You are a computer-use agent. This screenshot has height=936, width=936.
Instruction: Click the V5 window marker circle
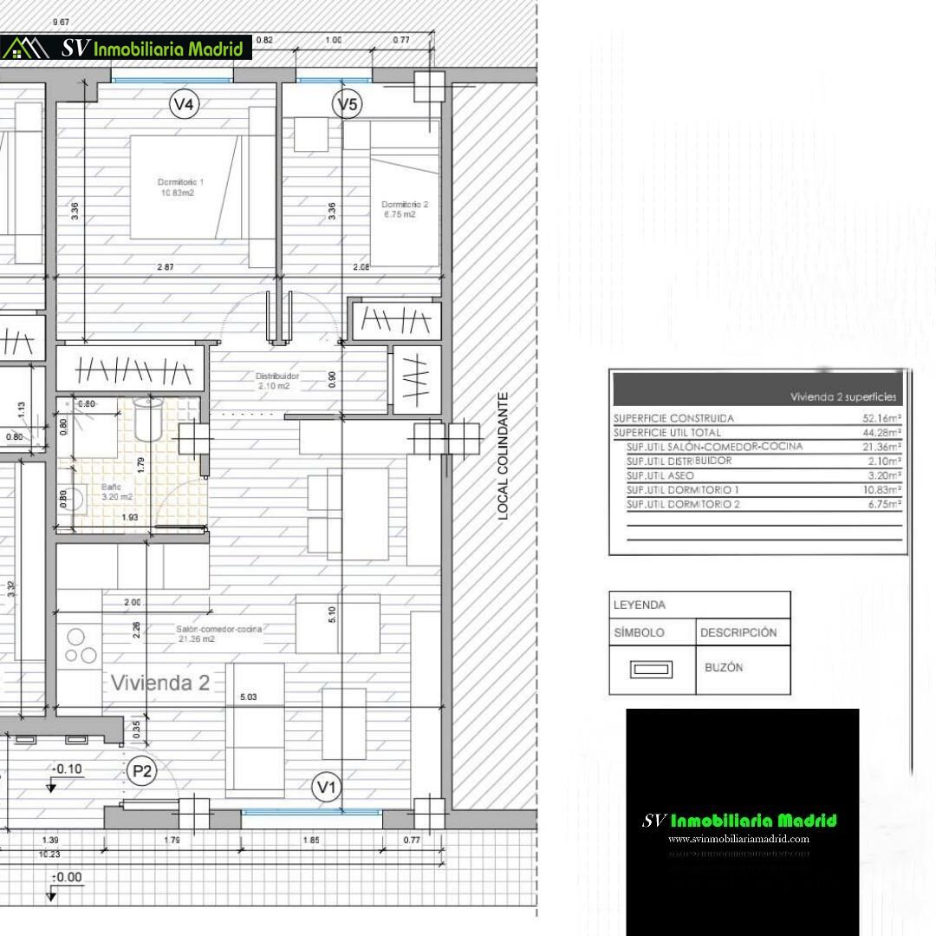[348, 105]
